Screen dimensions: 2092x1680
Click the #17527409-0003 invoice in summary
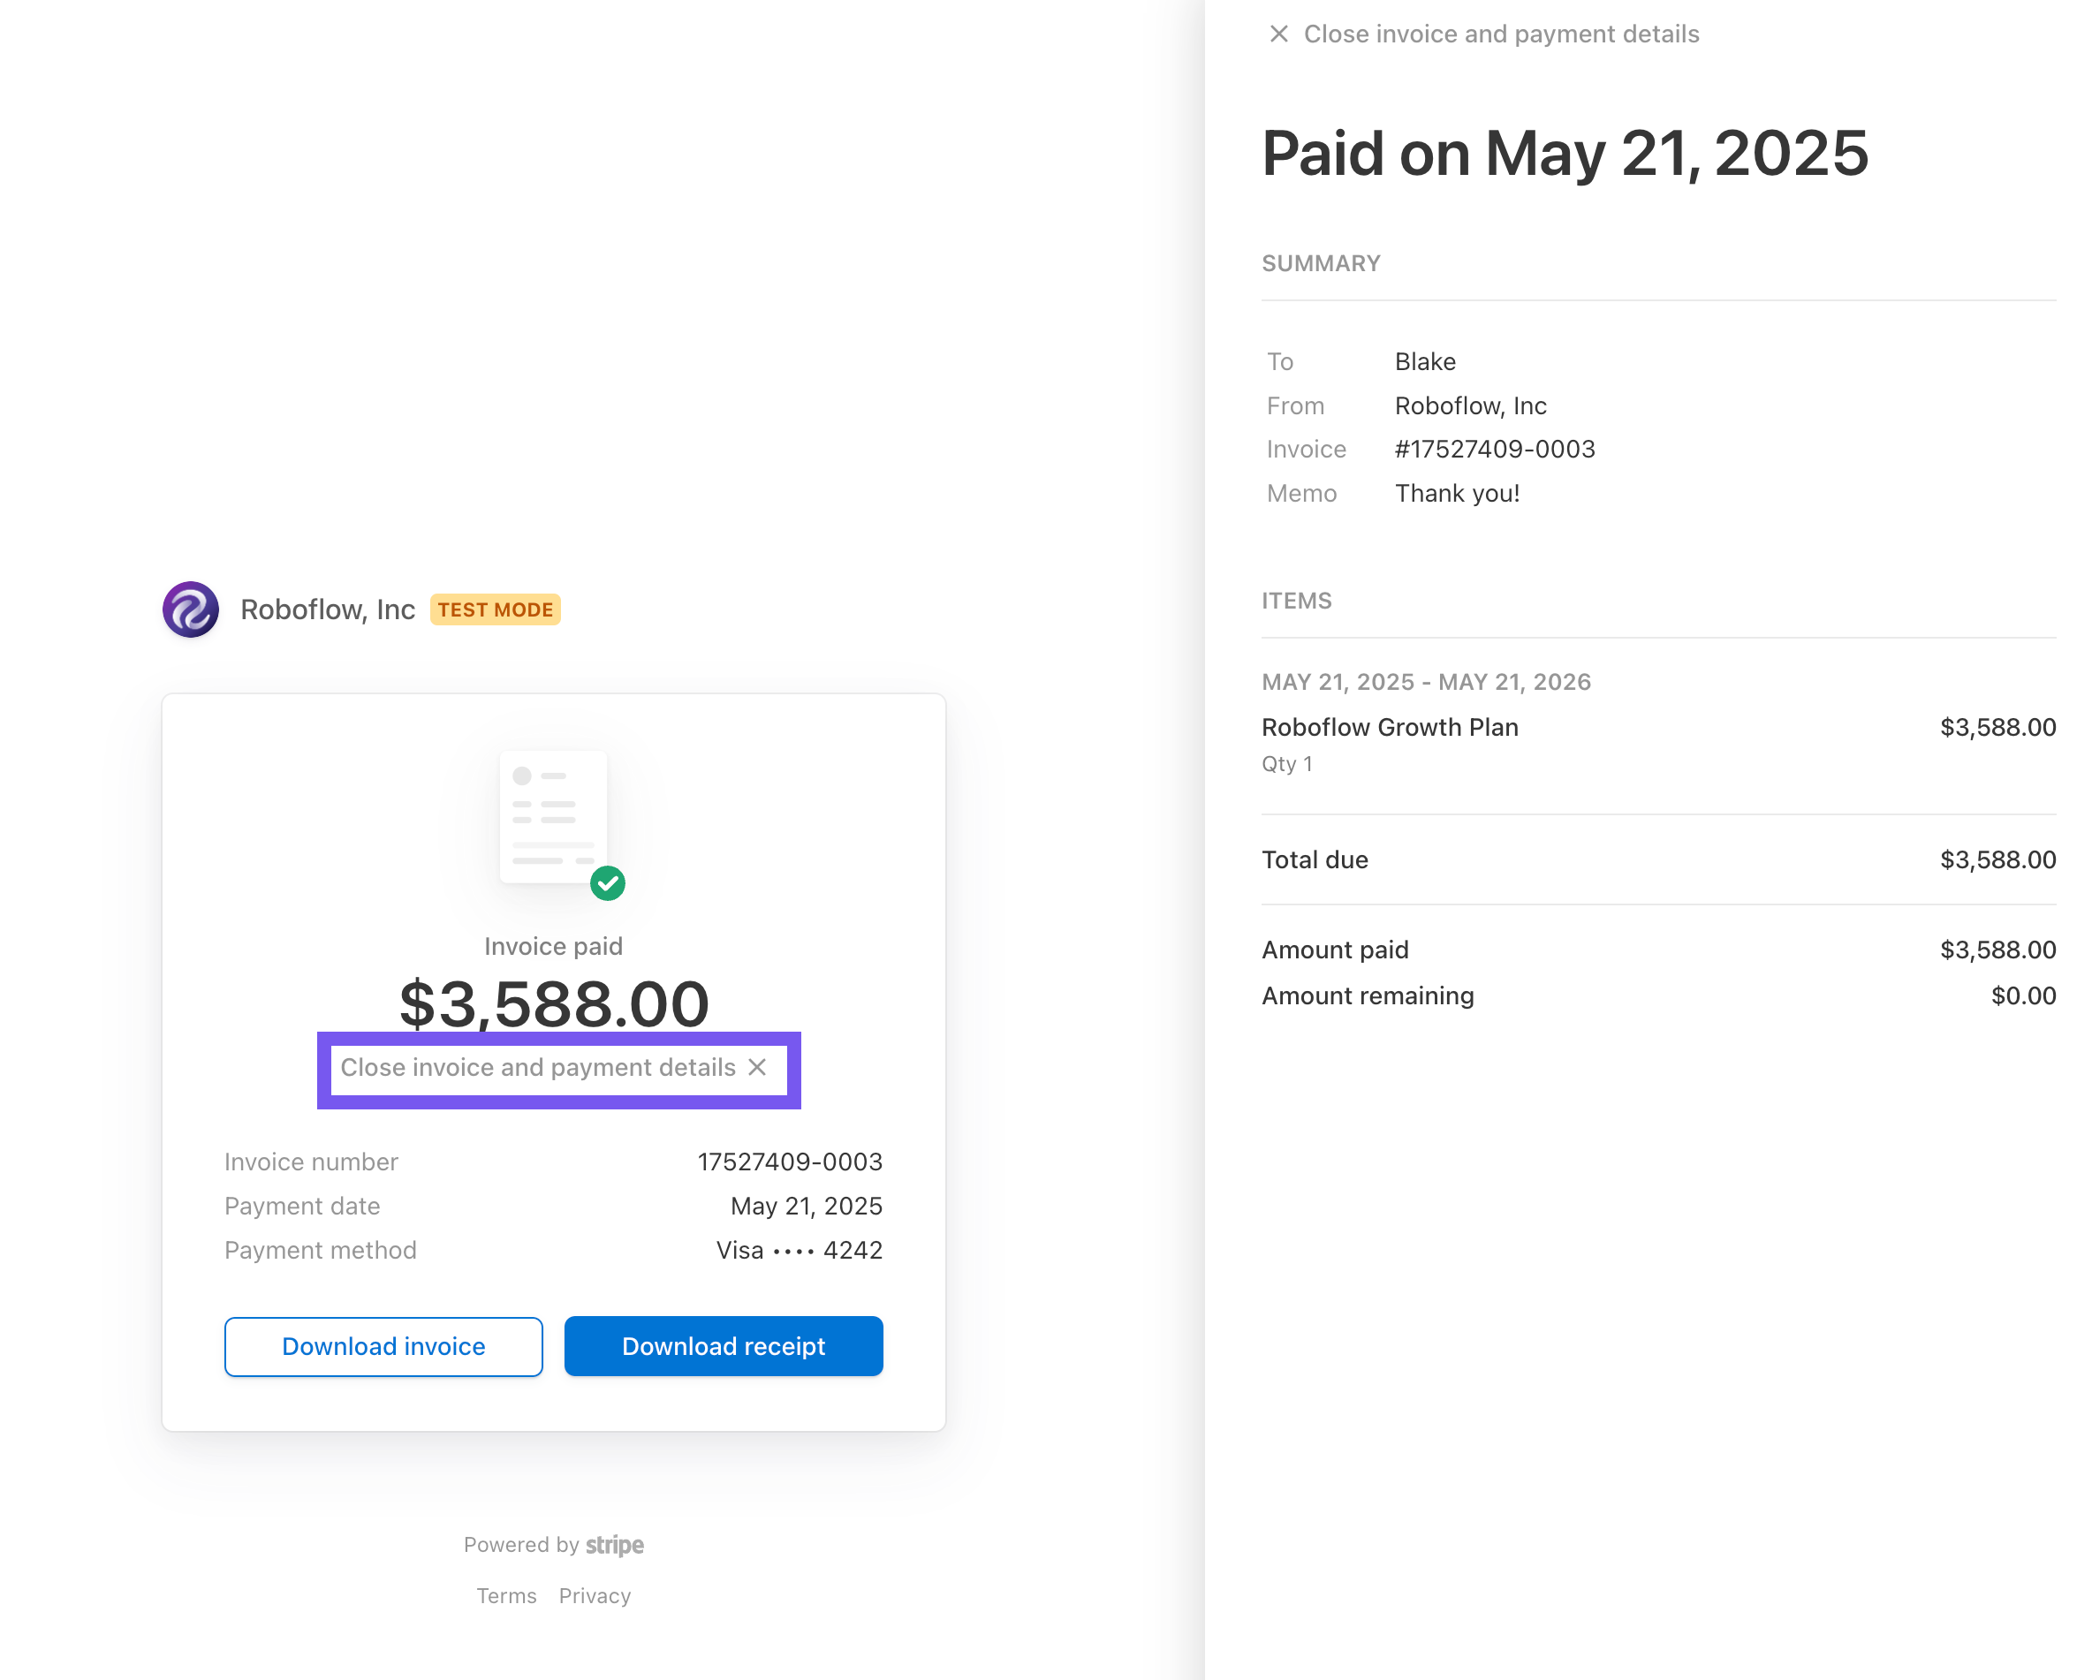pos(1494,449)
